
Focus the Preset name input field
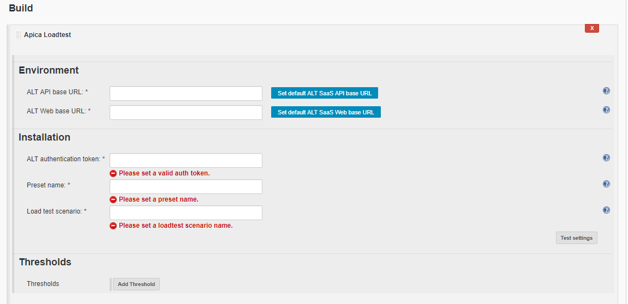click(x=186, y=186)
